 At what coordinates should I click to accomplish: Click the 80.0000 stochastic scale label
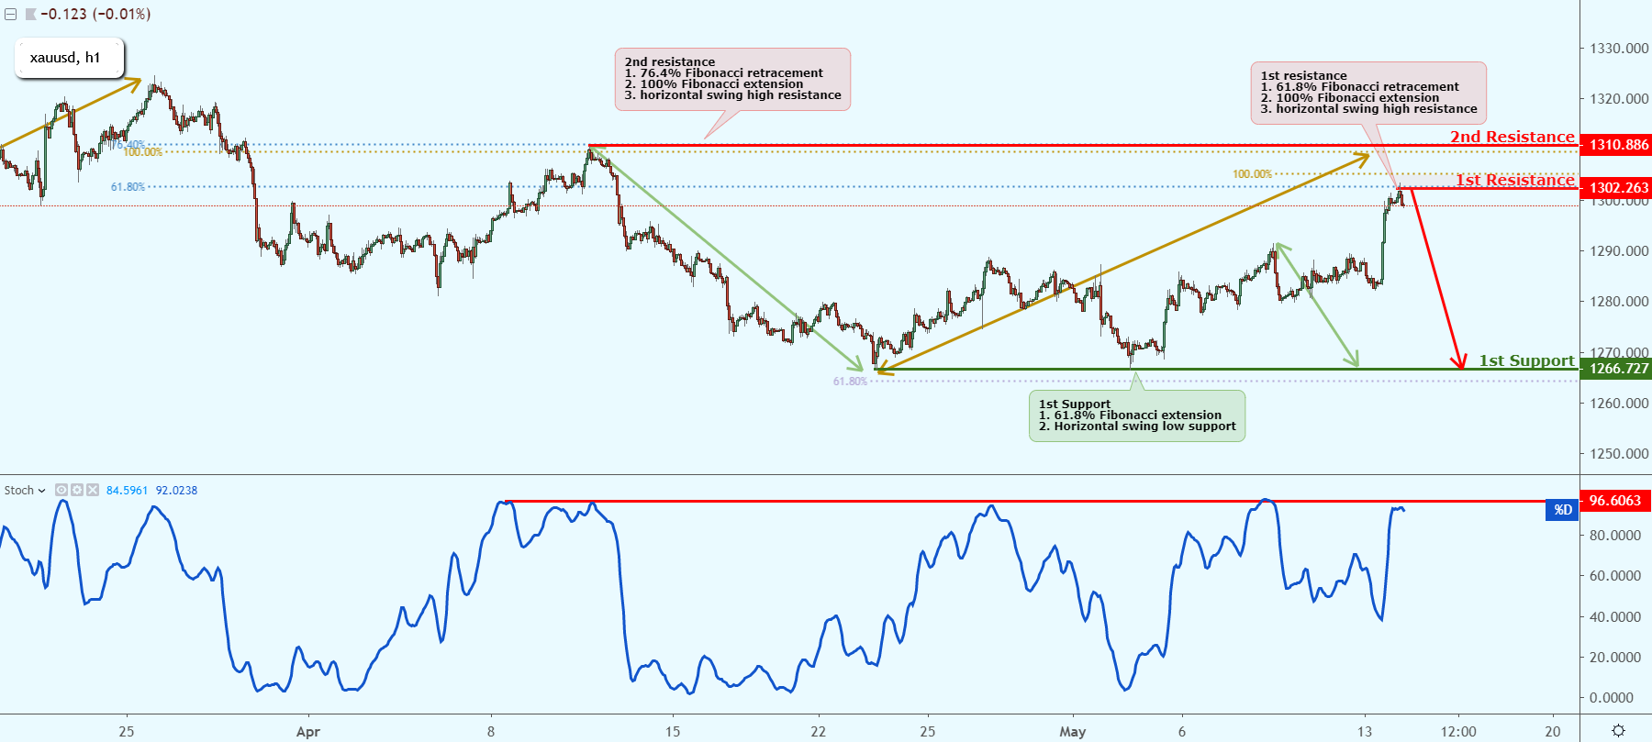1615,536
